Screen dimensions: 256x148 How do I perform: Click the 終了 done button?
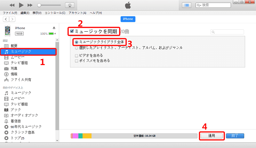pyautogui.click(x=235, y=136)
